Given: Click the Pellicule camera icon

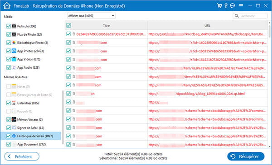Looking at the screenshot, I should coord(14,26).
